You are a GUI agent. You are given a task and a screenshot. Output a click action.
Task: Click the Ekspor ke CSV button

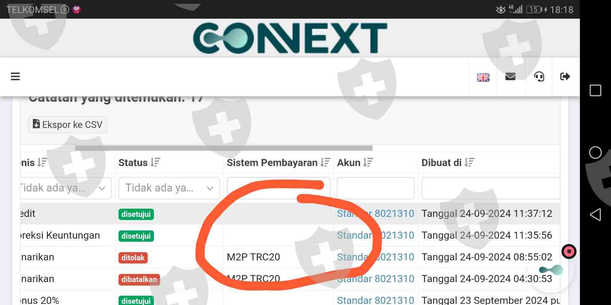(x=68, y=125)
